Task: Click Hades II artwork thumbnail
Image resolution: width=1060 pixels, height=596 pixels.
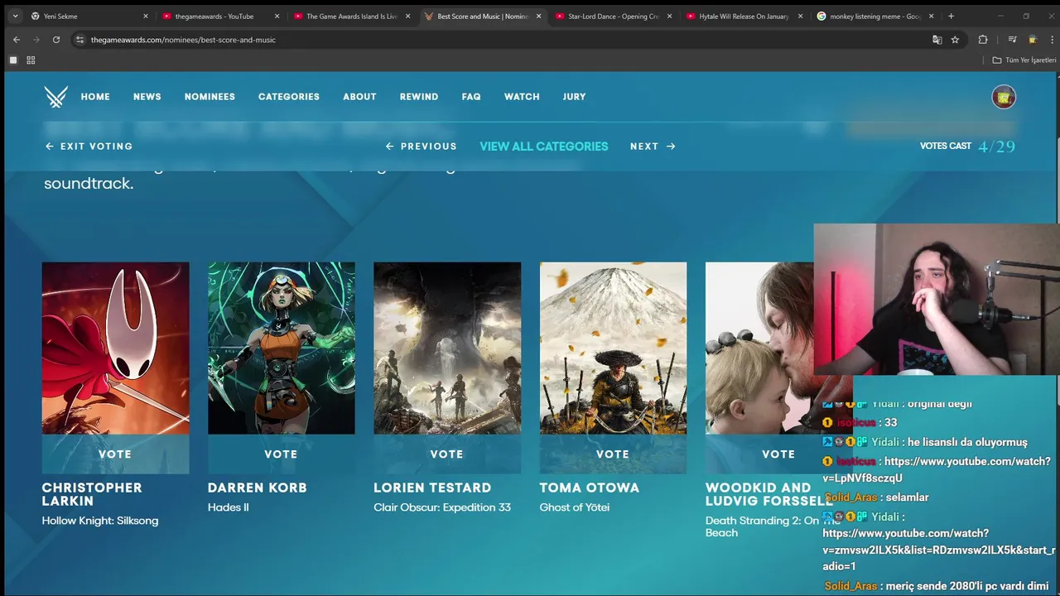Action: [281, 348]
